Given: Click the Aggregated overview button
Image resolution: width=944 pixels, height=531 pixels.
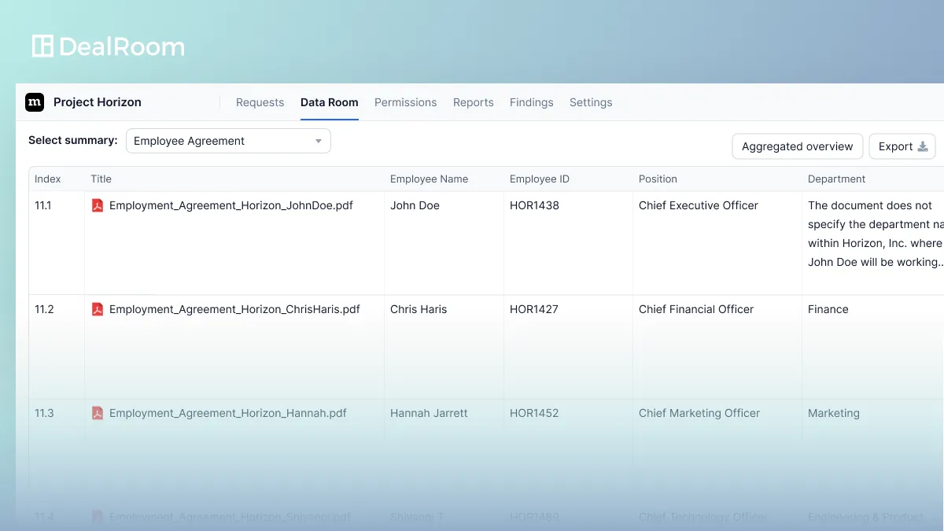Looking at the screenshot, I should 798,146.
